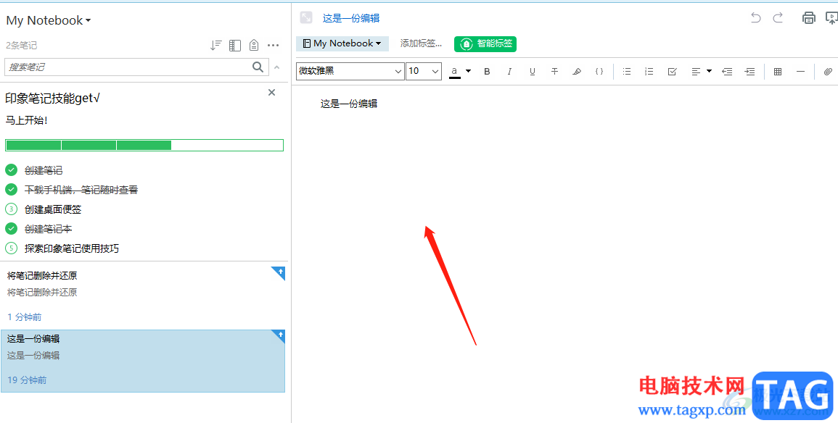The height and width of the screenshot is (423, 838).
Task: Insert a horizontal rule
Action: (800, 72)
